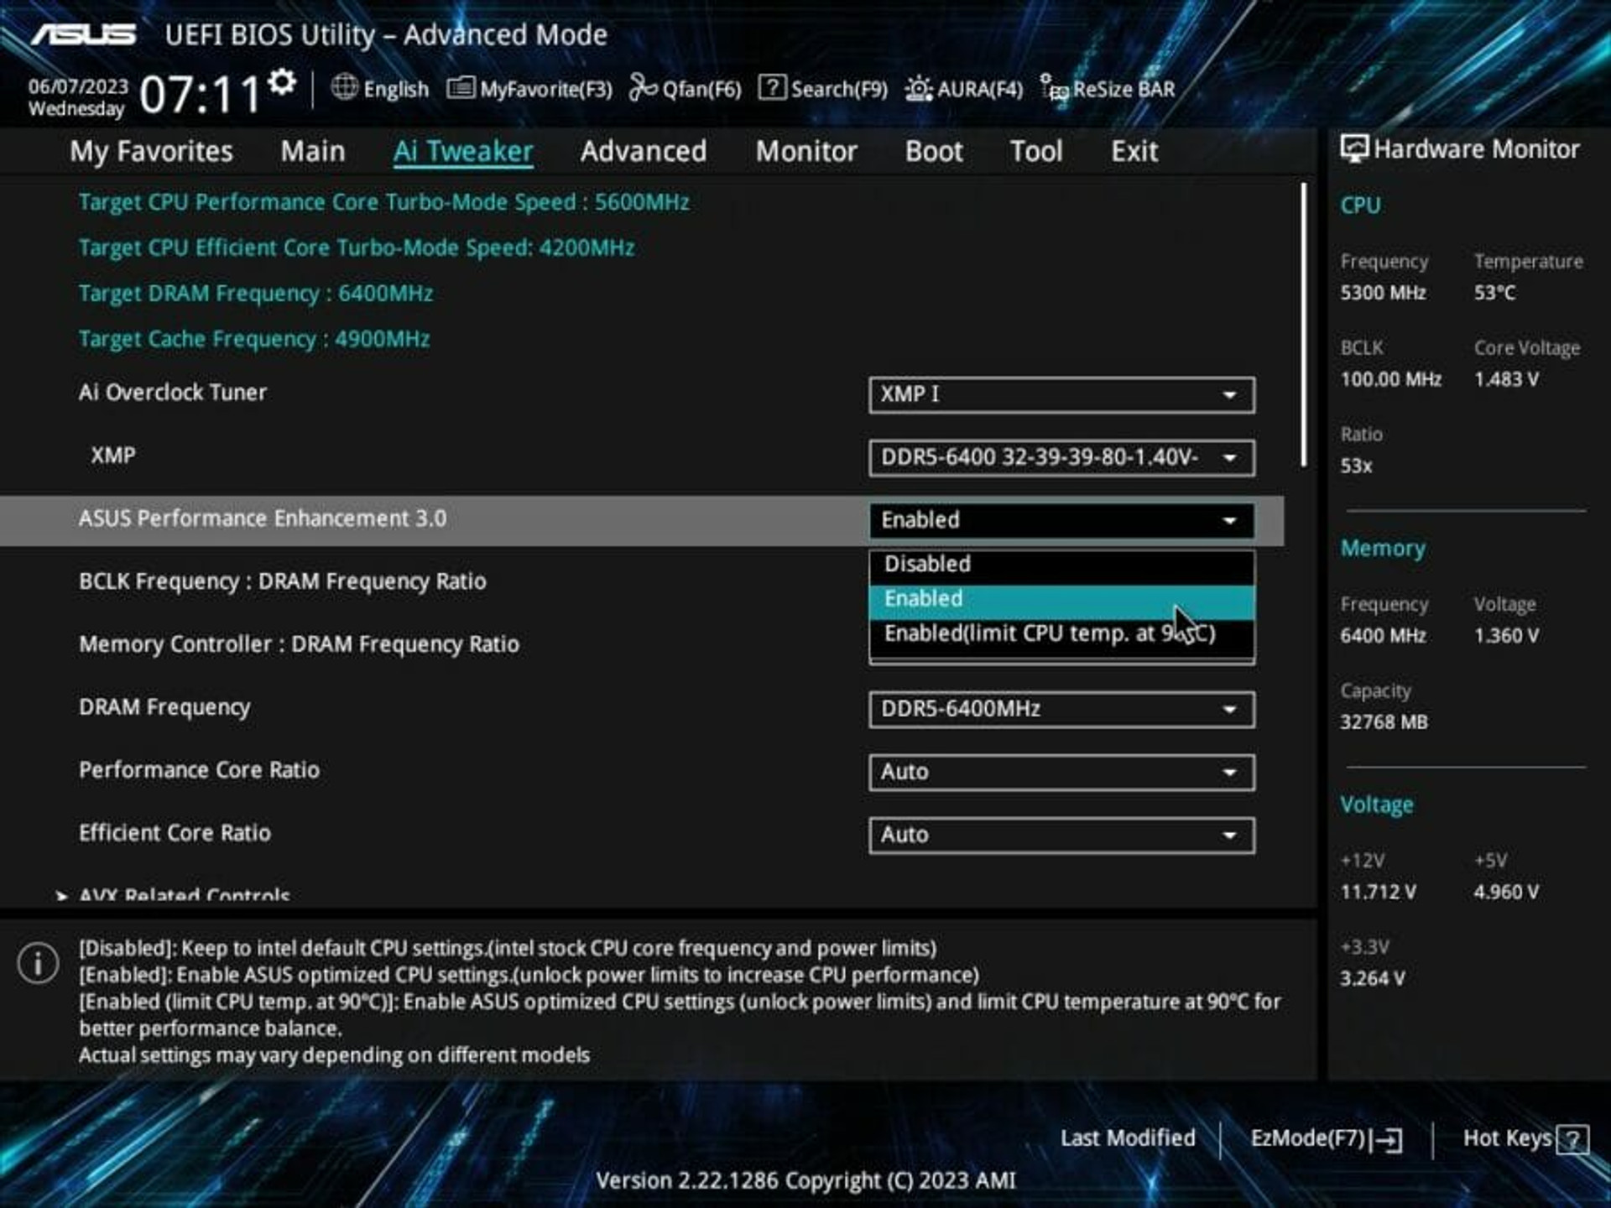Open AURA(F4) lighting icon
1611x1208 pixels.
coord(918,88)
